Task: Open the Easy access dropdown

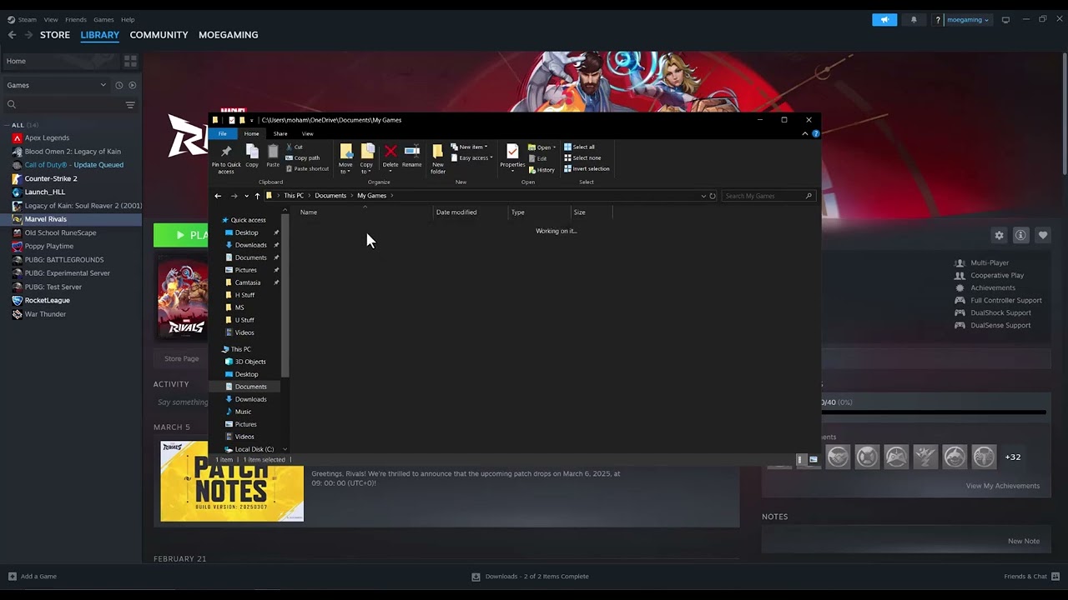Action: click(x=471, y=157)
